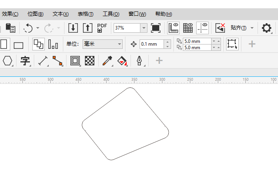Toggle the Show grid button
Viewport: 278px width, 191px height.
(188, 28)
